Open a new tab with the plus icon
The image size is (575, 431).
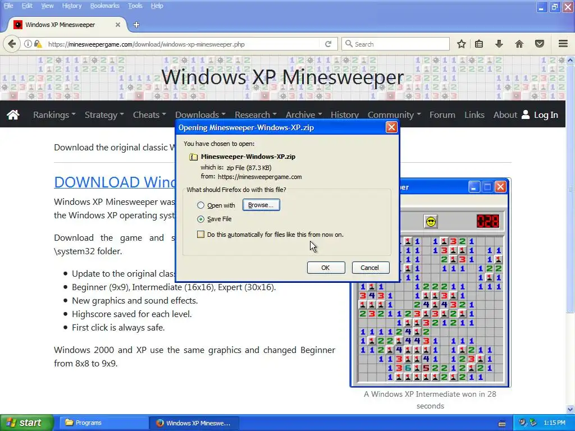[136, 25]
